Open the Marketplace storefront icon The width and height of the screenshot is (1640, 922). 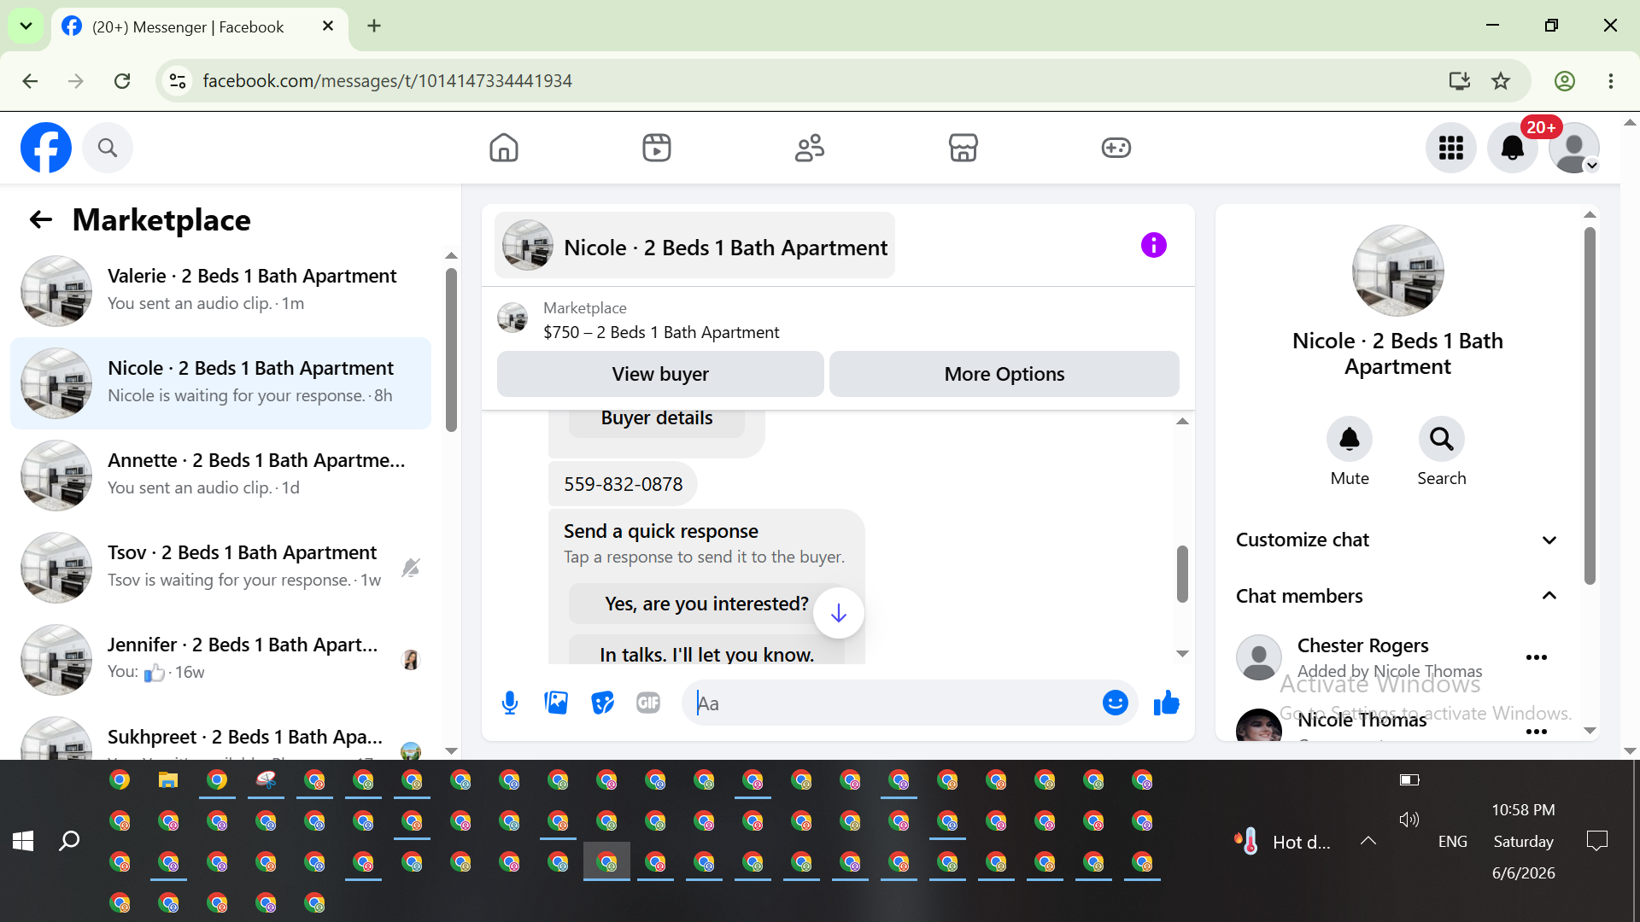963,148
